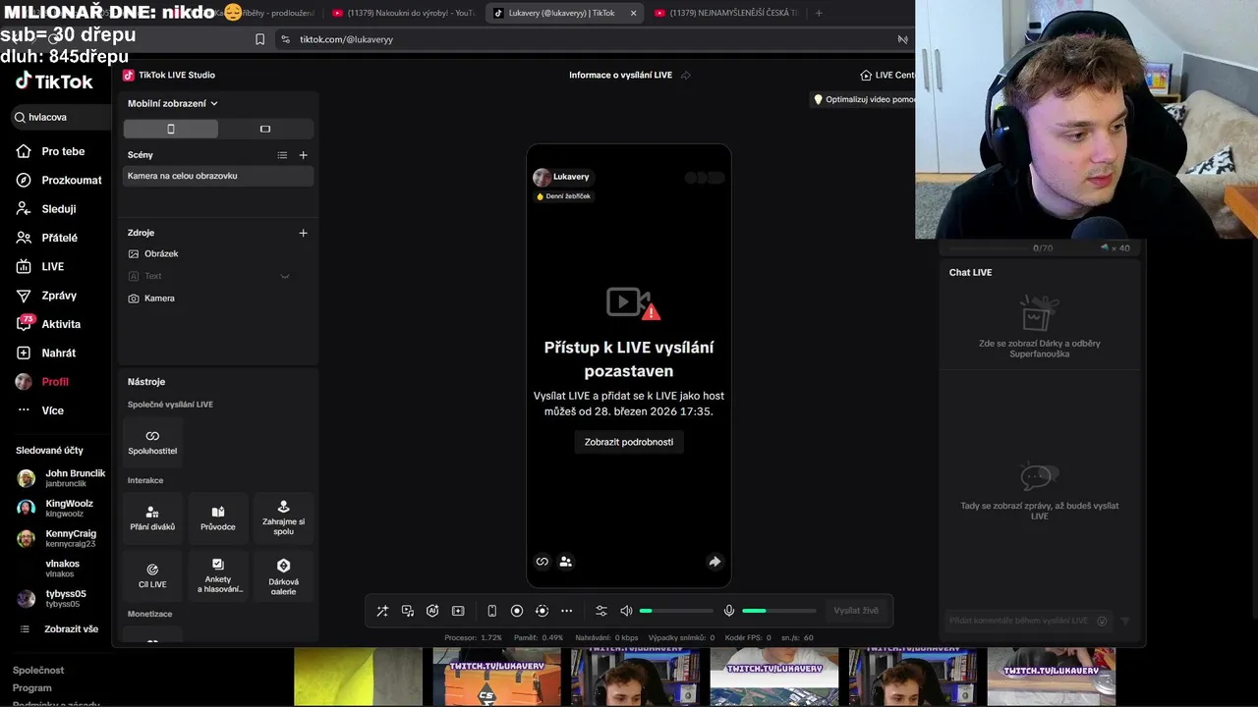Select portrait phone layout toggle
The image size is (1258, 707).
pyautogui.click(x=171, y=129)
